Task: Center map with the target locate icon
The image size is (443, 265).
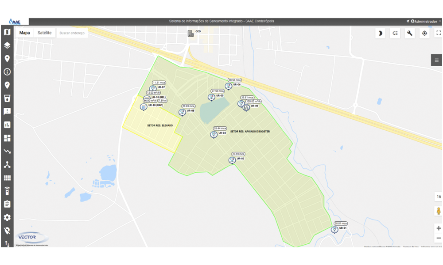Action: [424, 33]
